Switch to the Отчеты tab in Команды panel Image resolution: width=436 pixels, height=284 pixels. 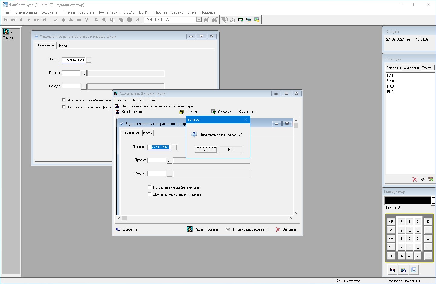tap(427, 68)
